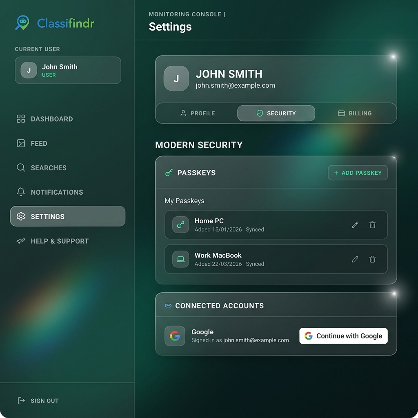The height and width of the screenshot is (418, 418).
Task: Open the Feed page
Action: pos(67,143)
